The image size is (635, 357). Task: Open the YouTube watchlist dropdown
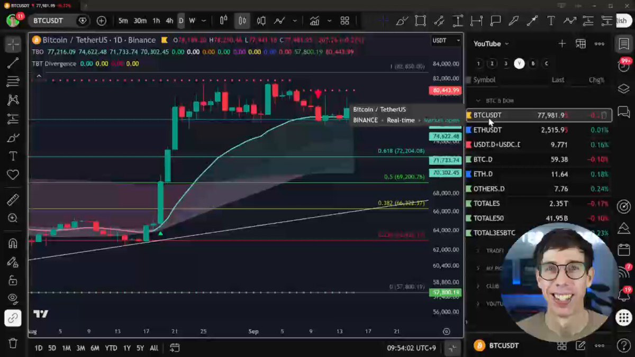(x=491, y=44)
